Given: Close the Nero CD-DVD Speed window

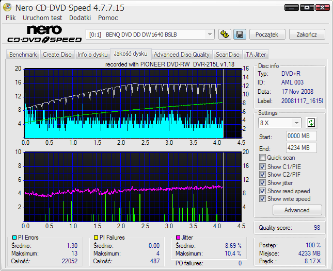Looking at the screenshot, I should [322, 8].
